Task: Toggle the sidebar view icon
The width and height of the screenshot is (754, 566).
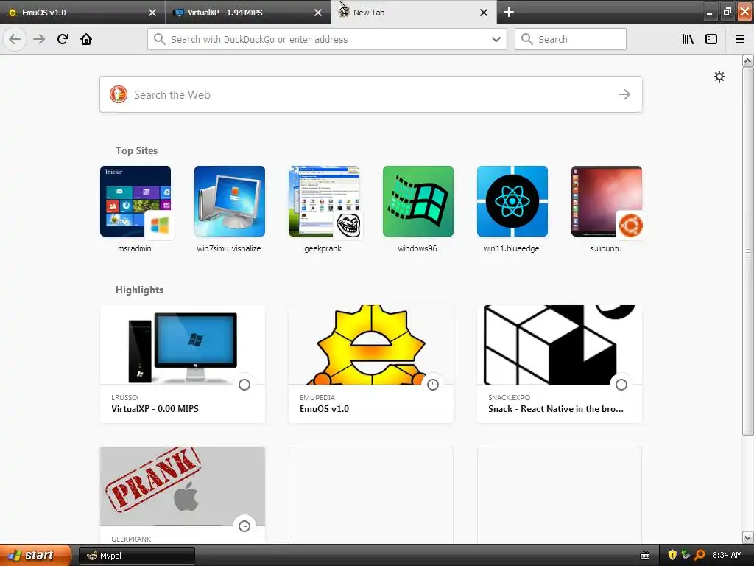Action: [711, 39]
